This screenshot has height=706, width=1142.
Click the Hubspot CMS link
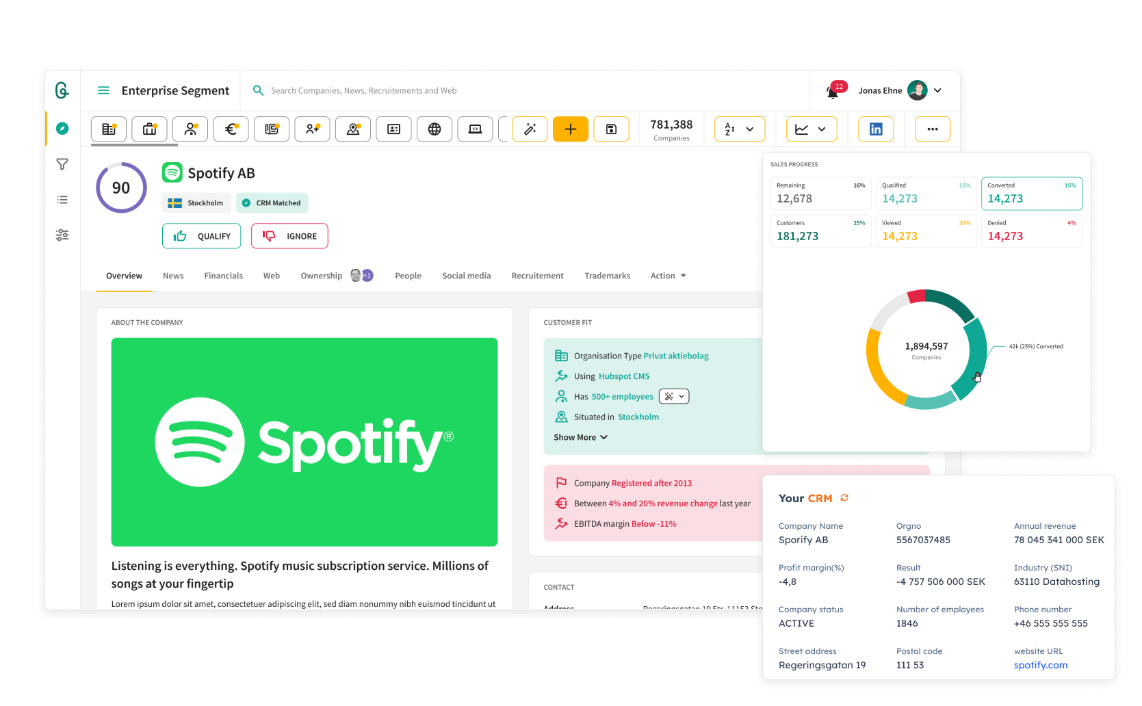(x=624, y=376)
